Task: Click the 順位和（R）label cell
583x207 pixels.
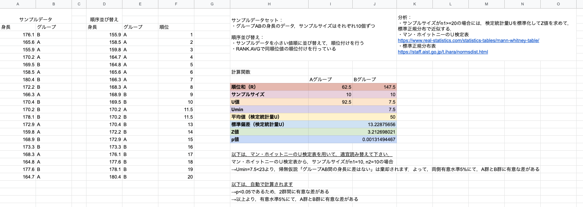Action: (x=269, y=87)
